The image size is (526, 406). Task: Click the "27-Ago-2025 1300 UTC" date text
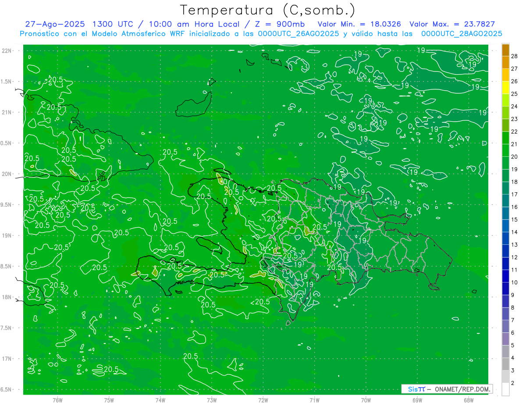pos(79,24)
